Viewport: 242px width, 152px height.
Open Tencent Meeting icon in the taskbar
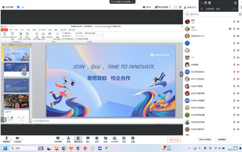[x=100, y=148]
